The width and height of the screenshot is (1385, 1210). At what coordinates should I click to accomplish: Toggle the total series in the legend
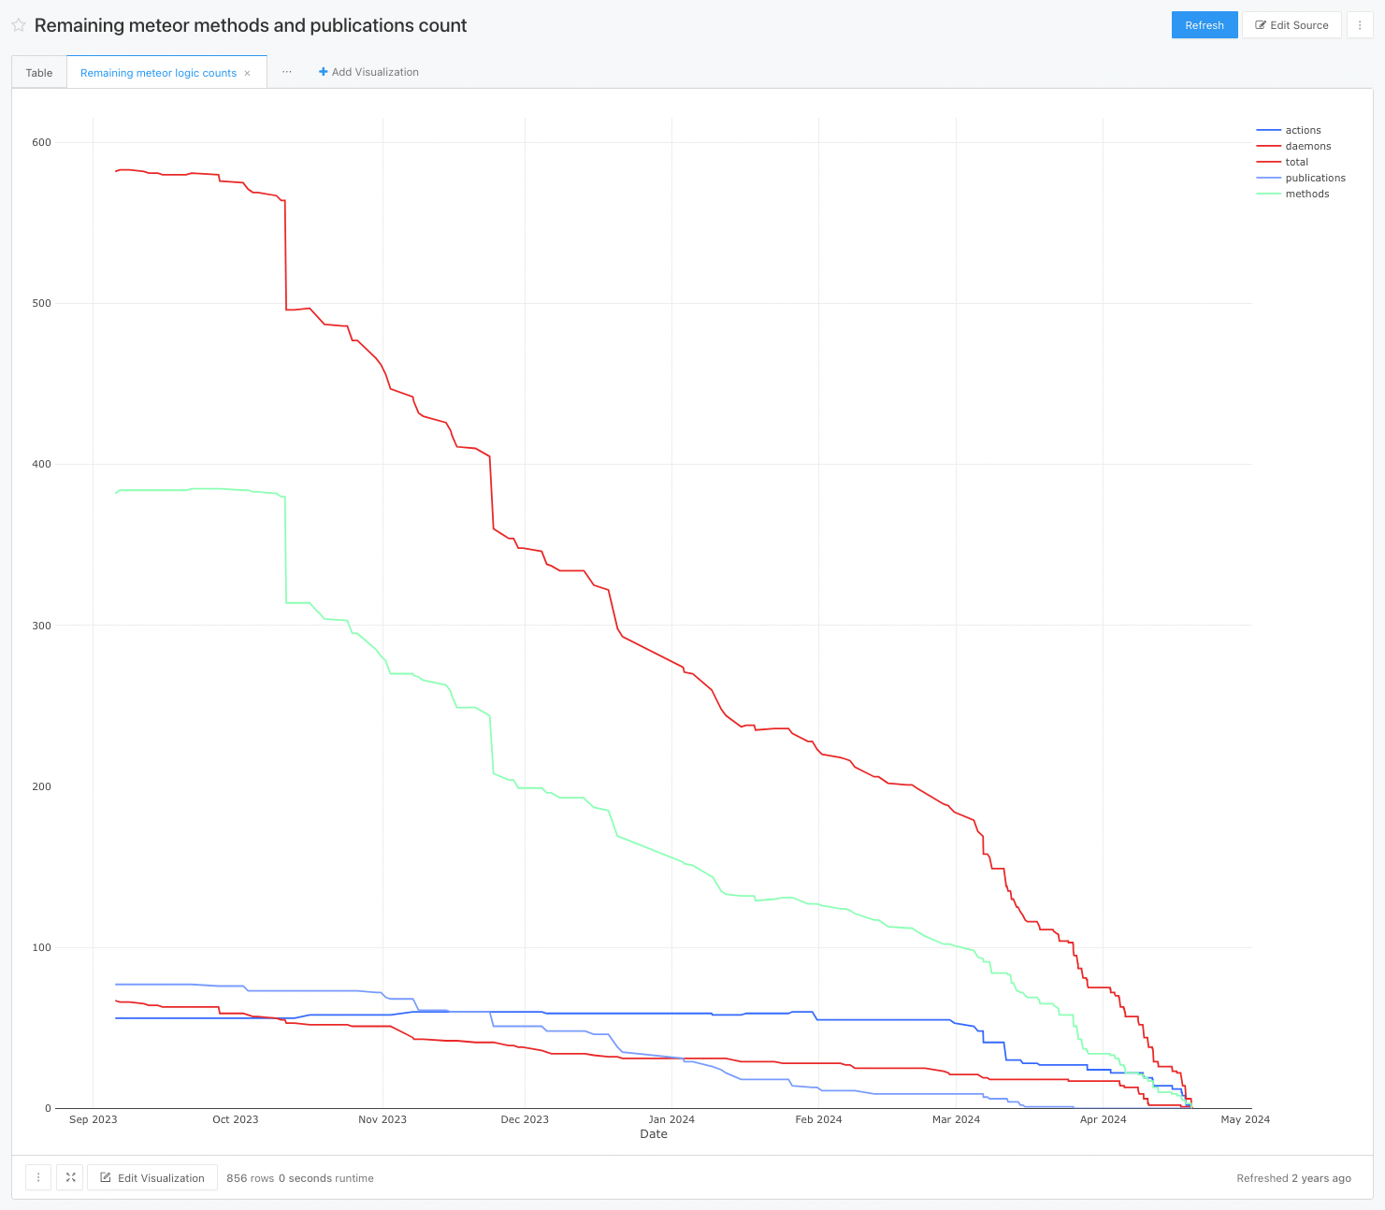tap(1296, 162)
